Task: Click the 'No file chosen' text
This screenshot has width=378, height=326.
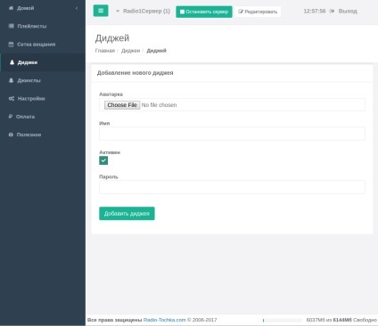Action: point(159,105)
